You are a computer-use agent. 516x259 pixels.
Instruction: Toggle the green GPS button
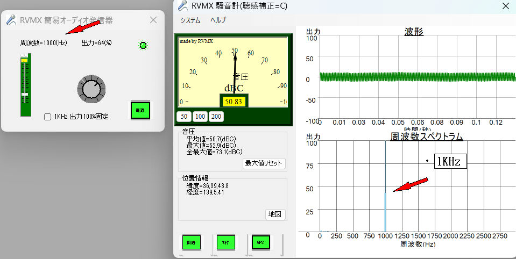click(x=260, y=243)
